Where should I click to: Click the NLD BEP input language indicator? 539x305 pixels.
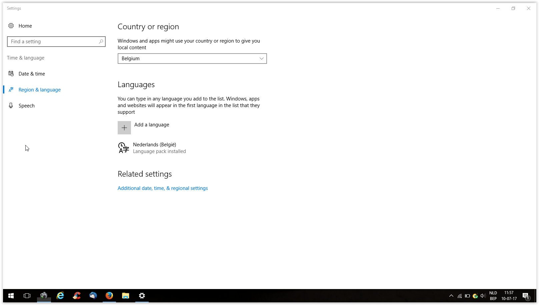point(493,296)
